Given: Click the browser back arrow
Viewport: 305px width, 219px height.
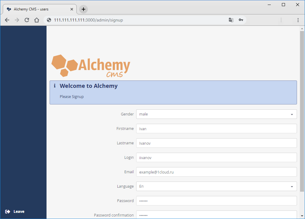Looking at the screenshot, I should point(7,20).
